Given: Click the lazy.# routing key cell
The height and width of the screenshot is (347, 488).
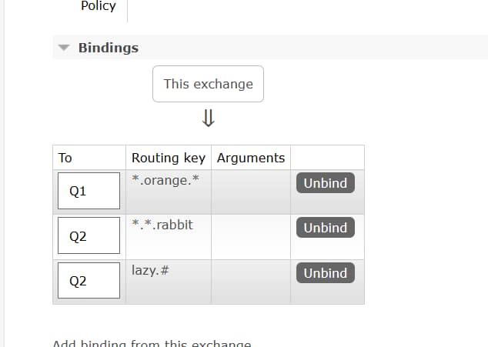Looking at the screenshot, I should point(150,270).
